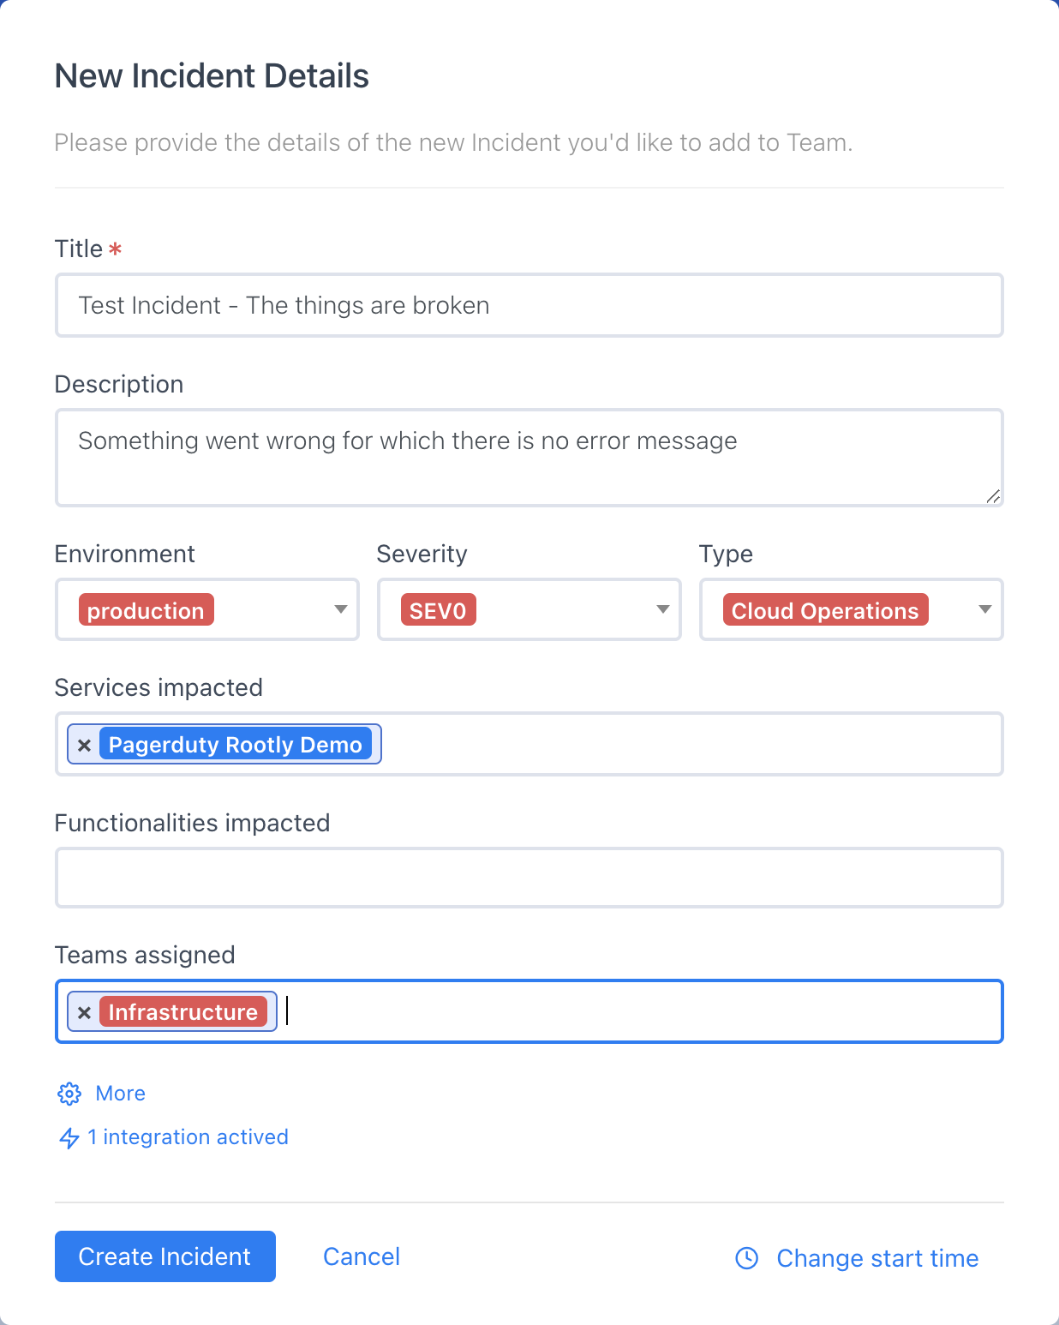
Task: Click the Change start time link
Action: coord(877,1258)
